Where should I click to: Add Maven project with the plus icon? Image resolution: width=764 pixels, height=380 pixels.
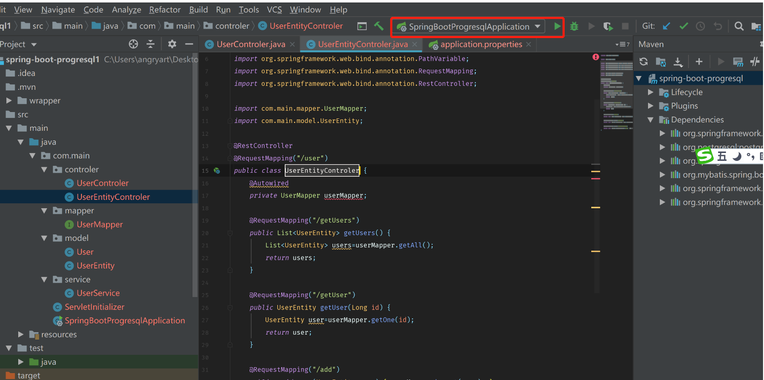point(699,62)
